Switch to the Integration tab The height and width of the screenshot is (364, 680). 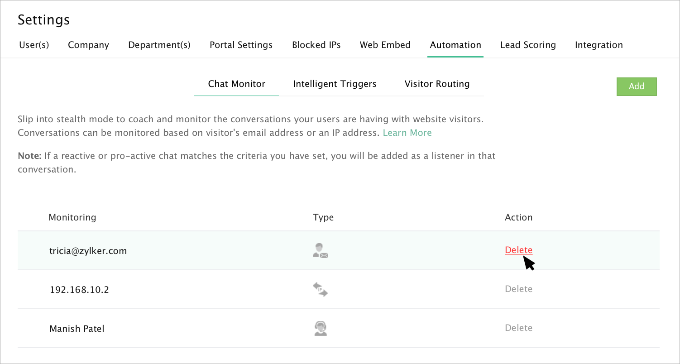click(599, 45)
